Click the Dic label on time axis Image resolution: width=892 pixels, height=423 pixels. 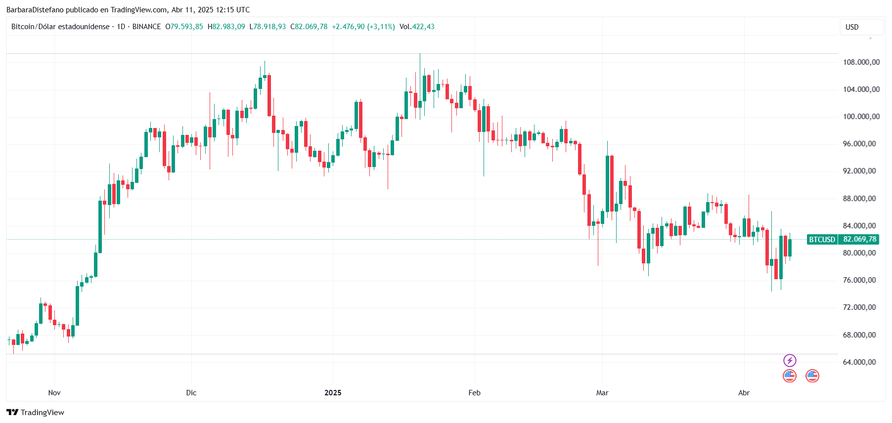191,393
